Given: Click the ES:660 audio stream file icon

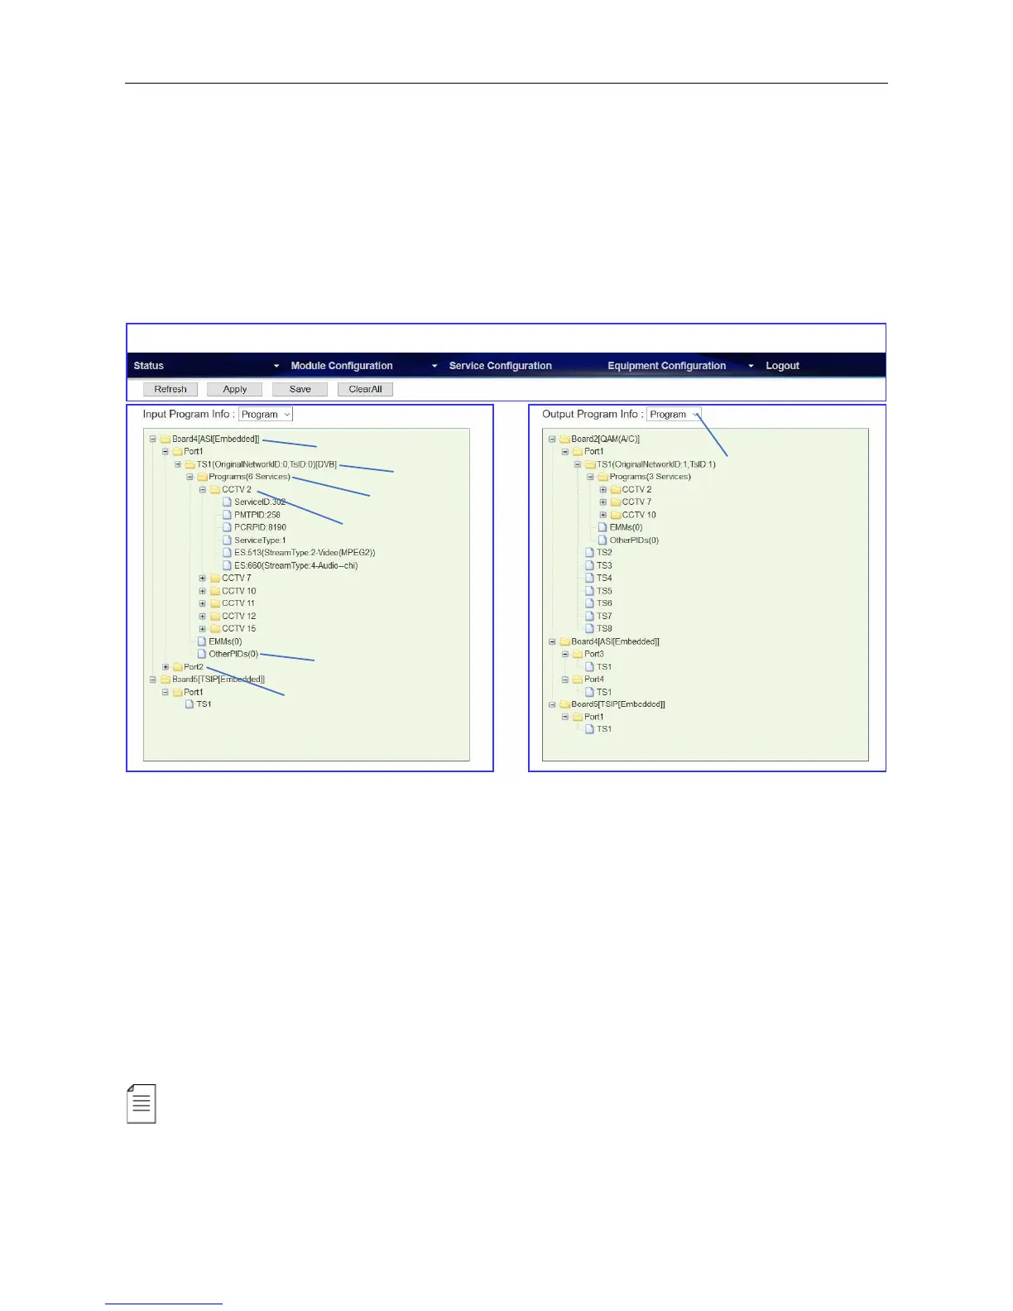Looking at the screenshot, I should (x=227, y=565).
